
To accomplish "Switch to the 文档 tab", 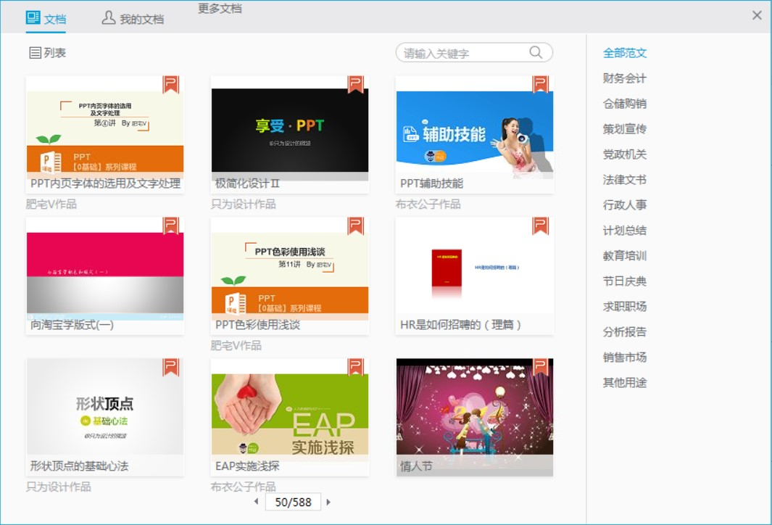I will 46,19.
